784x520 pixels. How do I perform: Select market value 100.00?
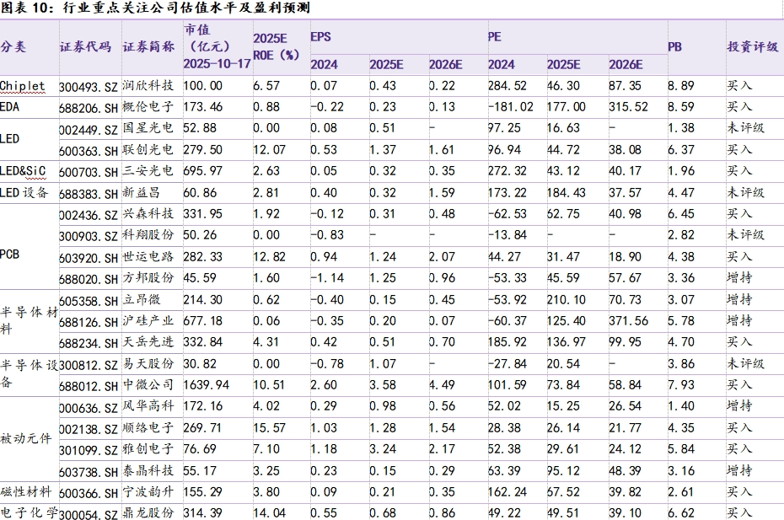[x=202, y=86]
